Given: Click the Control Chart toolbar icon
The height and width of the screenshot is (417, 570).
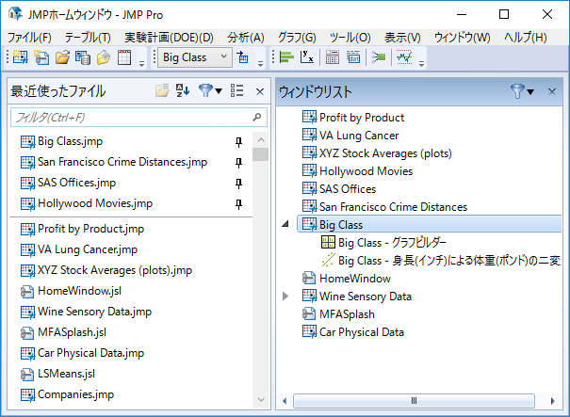Looking at the screenshot, I should point(404,57).
